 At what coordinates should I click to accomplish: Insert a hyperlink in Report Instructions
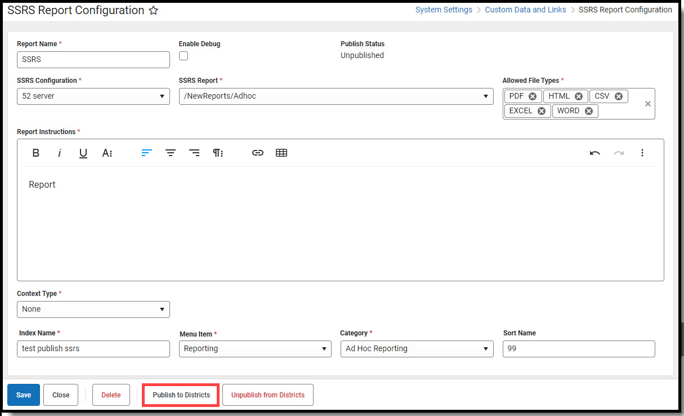click(x=257, y=153)
